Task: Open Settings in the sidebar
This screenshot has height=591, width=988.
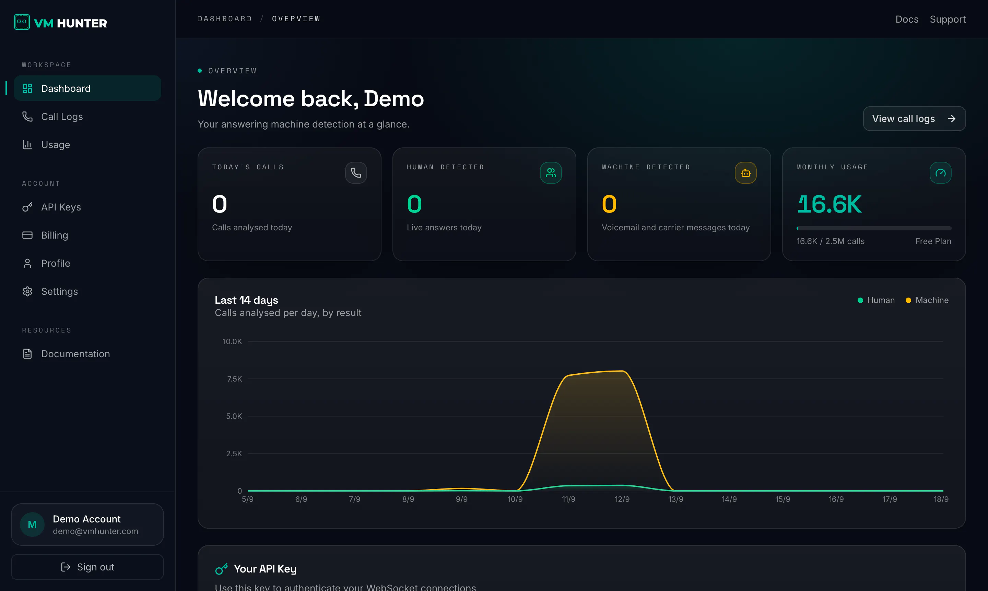Action: click(x=87, y=291)
